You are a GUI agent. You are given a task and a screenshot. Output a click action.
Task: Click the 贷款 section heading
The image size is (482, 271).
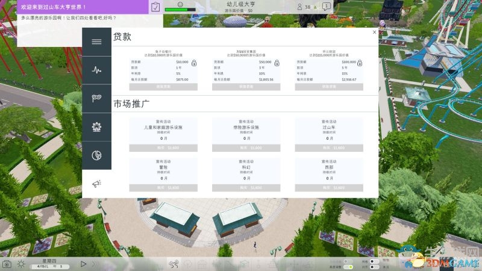(x=122, y=37)
